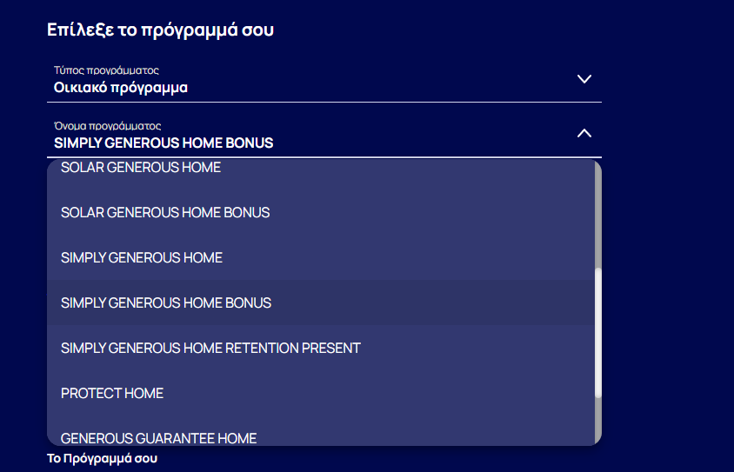Click the small Όνομα προγράμματος field label

click(x=108, y=126)
